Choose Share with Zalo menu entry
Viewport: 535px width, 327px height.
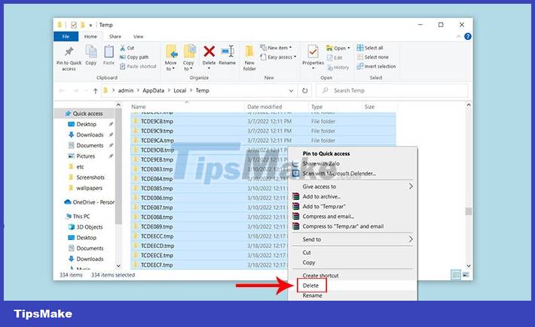pos(353,164)
